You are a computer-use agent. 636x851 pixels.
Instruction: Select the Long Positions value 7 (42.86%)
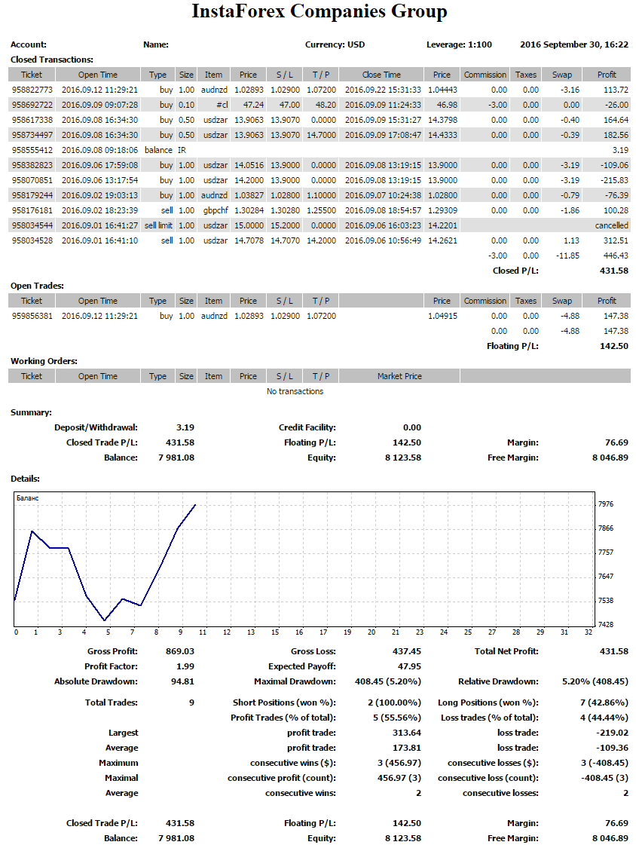pos(604,703)
